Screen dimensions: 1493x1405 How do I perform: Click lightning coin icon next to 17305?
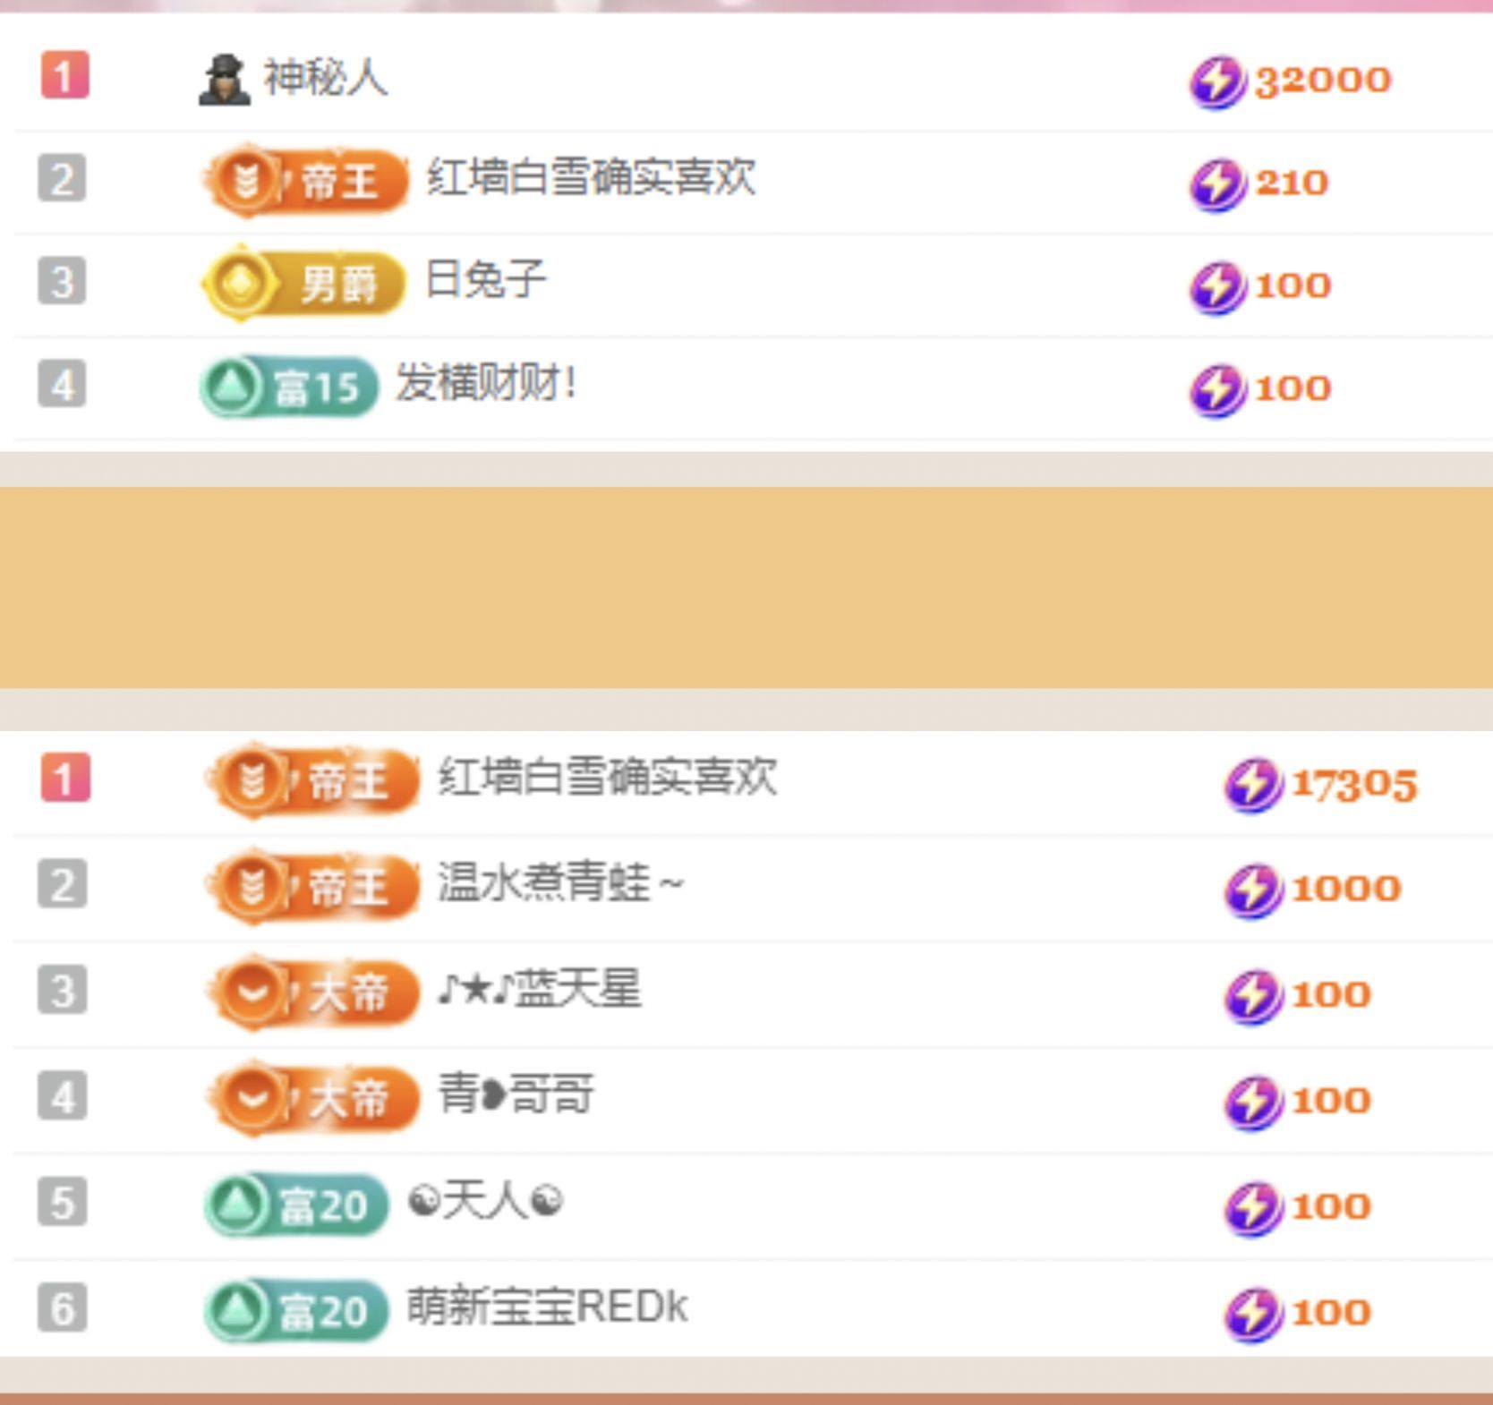[x=1253, y=786]
